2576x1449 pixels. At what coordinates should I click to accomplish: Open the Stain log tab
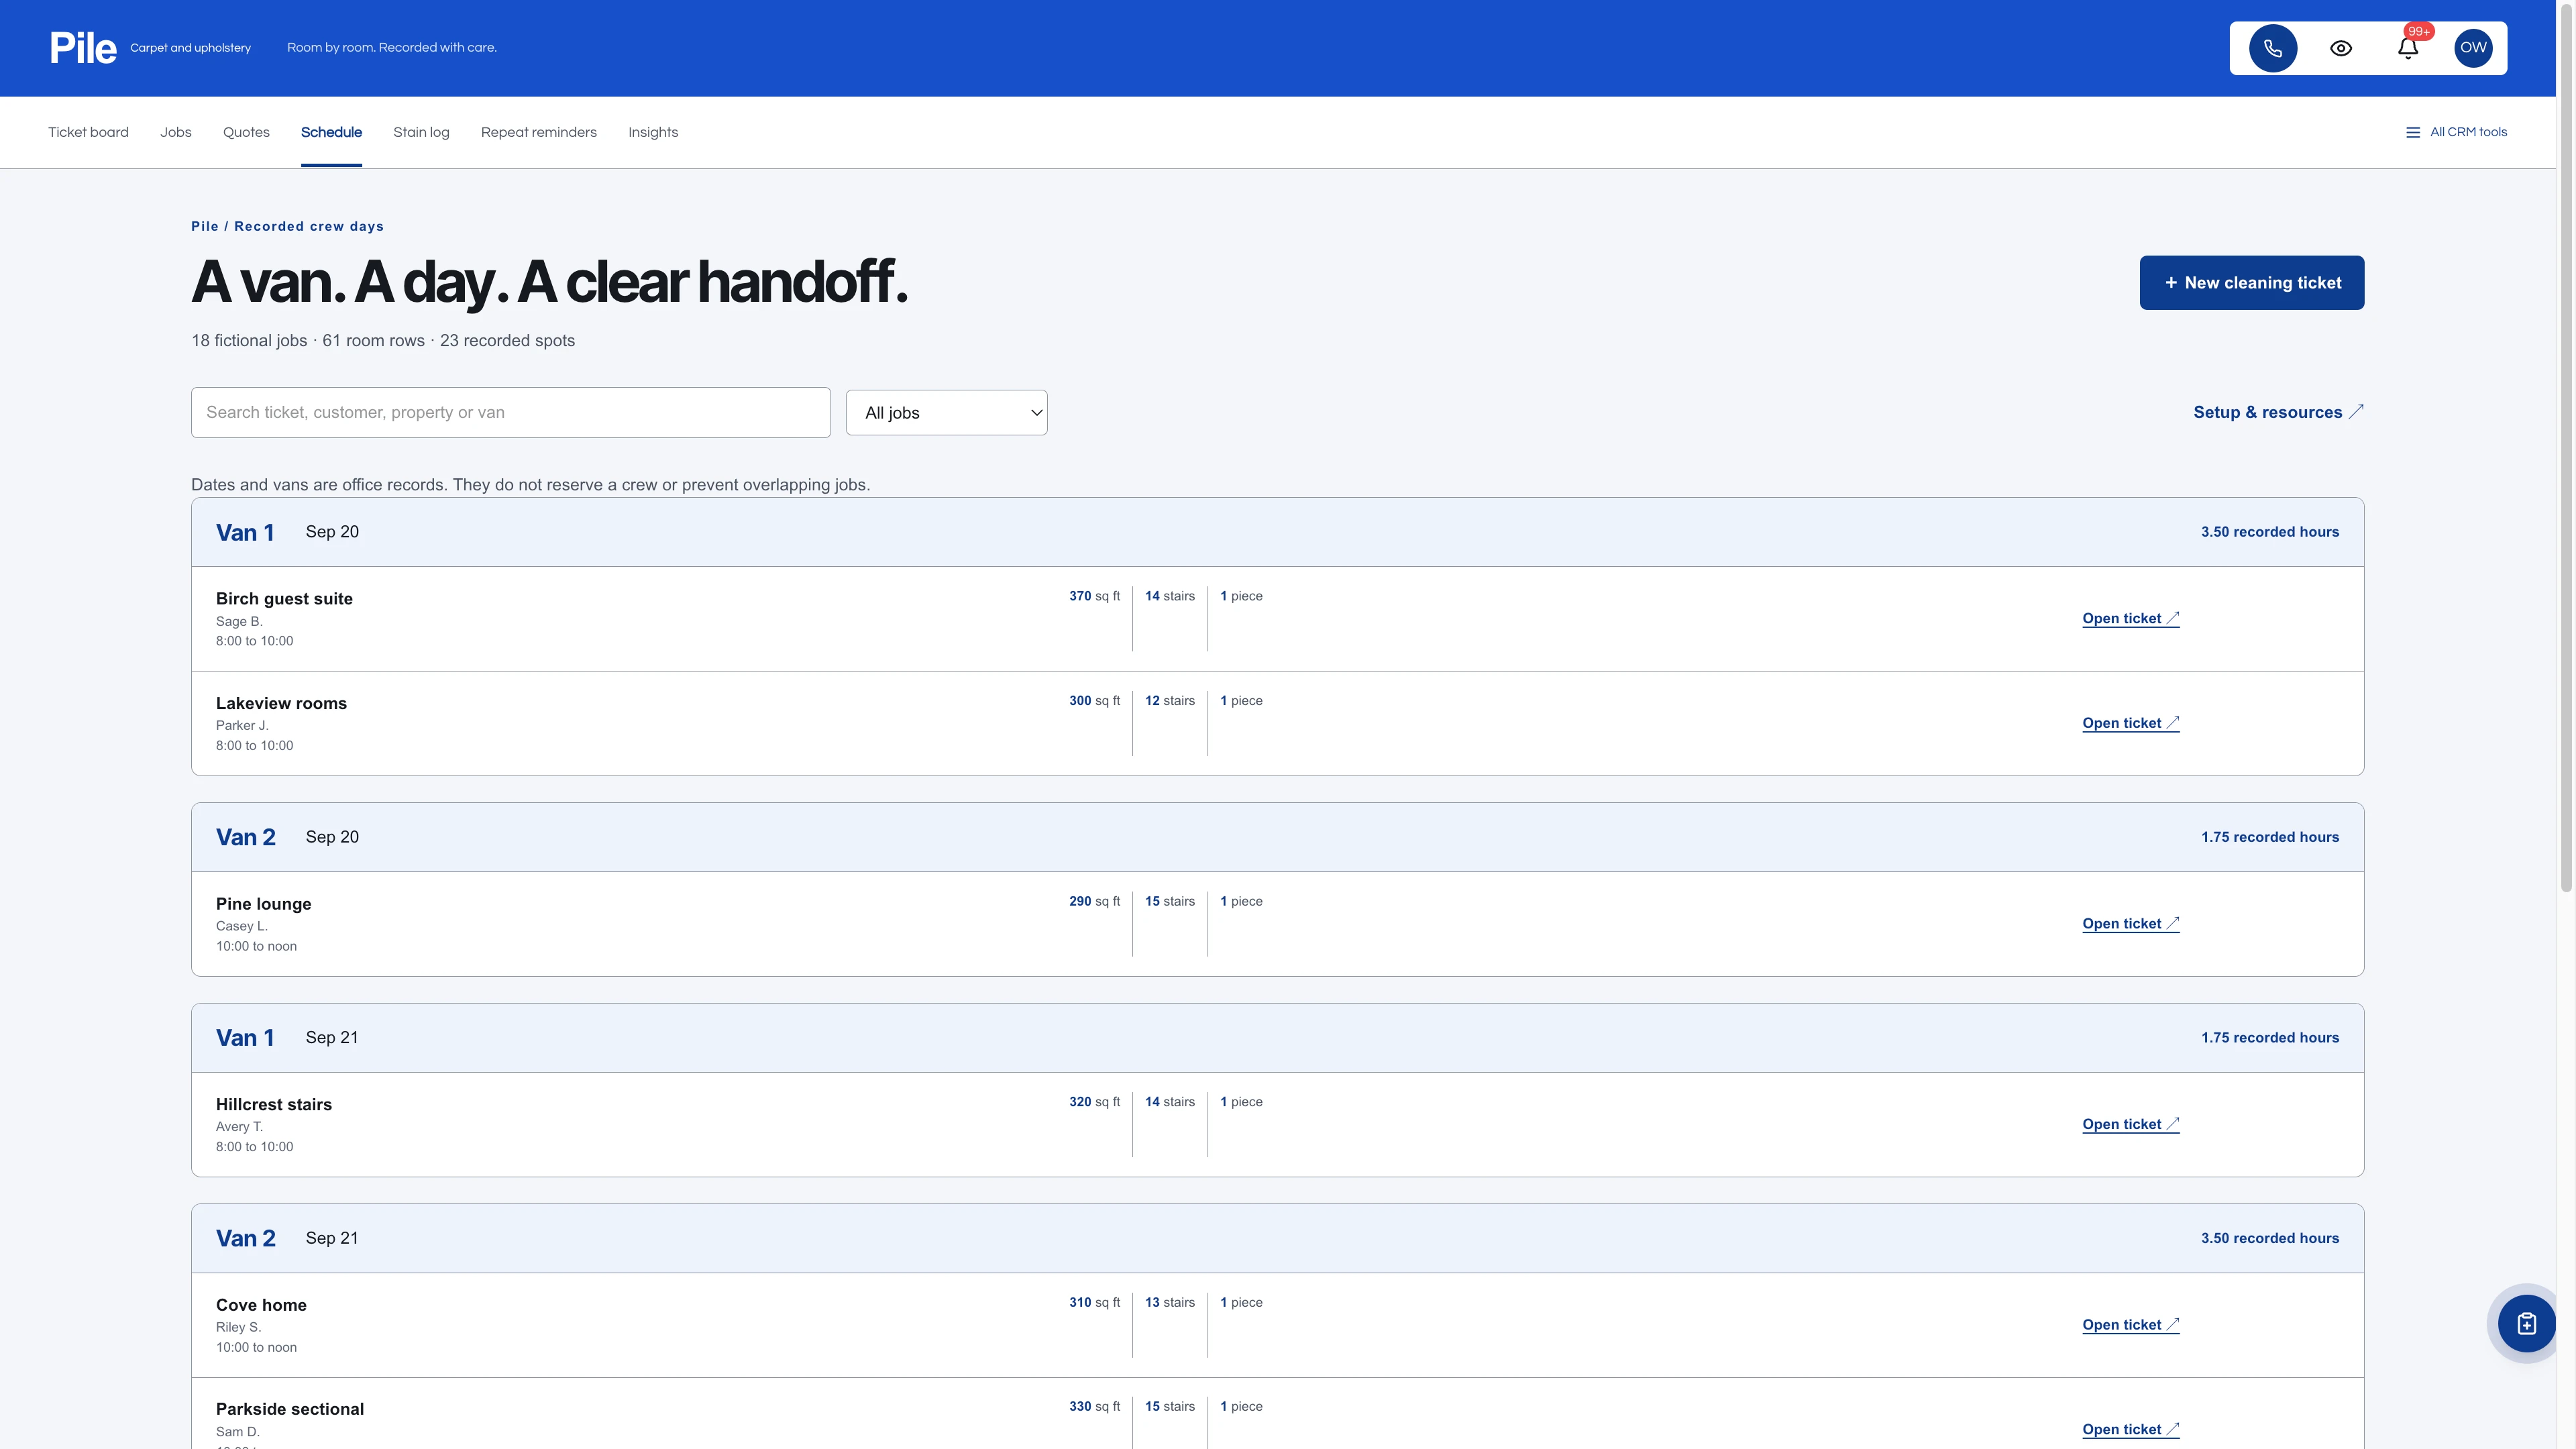[421, 132]
